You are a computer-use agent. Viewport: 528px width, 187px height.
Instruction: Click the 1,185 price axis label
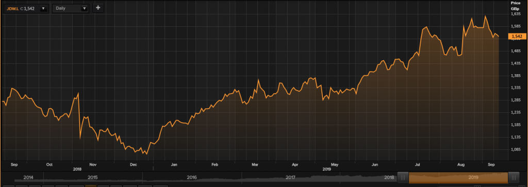tap(516, 125)
